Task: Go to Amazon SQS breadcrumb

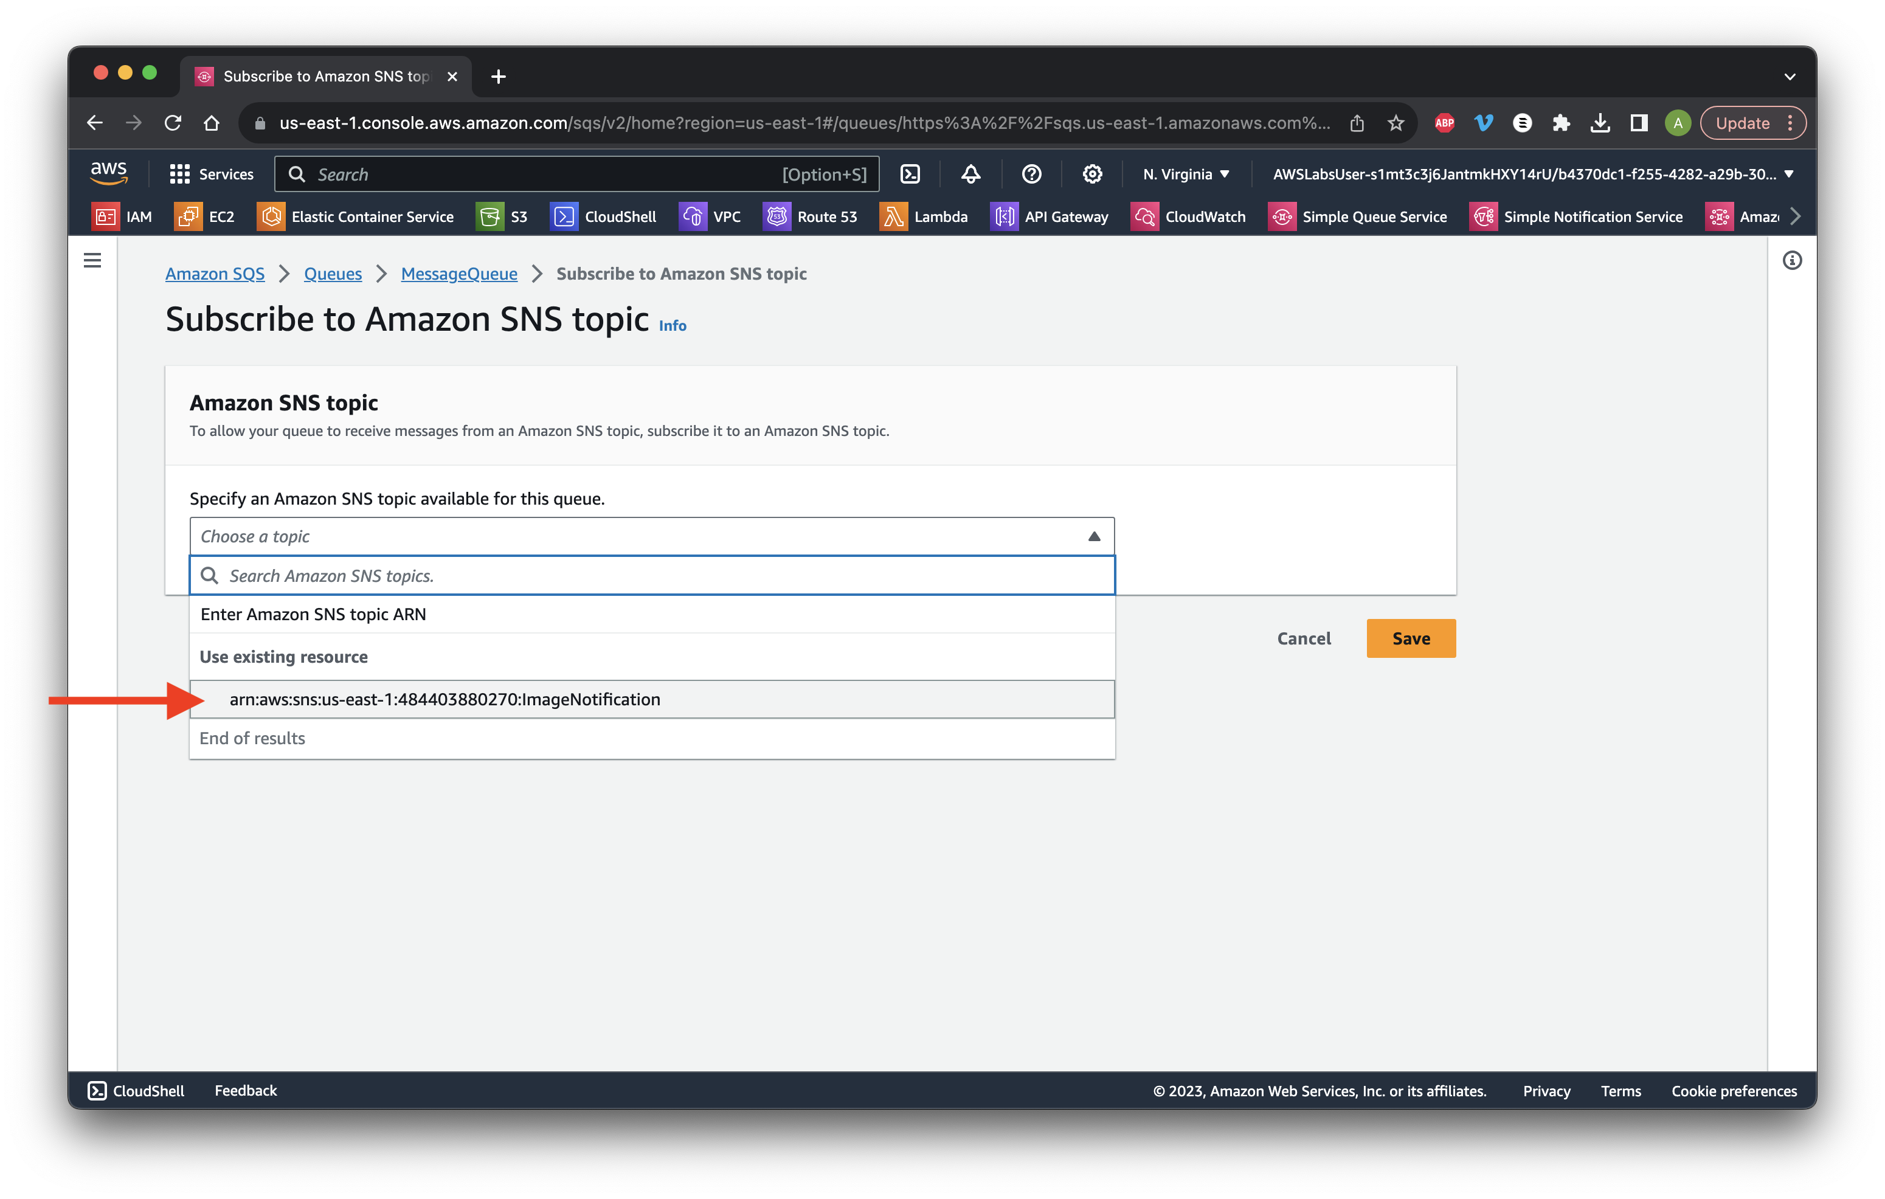Action: point(215,274)
